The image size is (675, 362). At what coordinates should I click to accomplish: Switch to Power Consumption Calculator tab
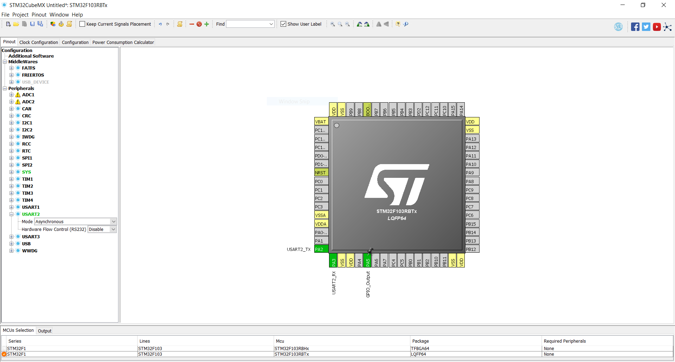click(x=123, y=42)
